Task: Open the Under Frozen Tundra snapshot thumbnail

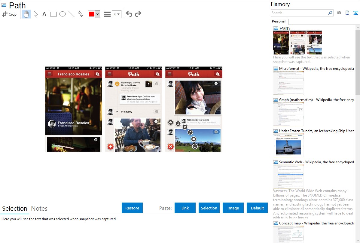Action: [x=288, y=145]
